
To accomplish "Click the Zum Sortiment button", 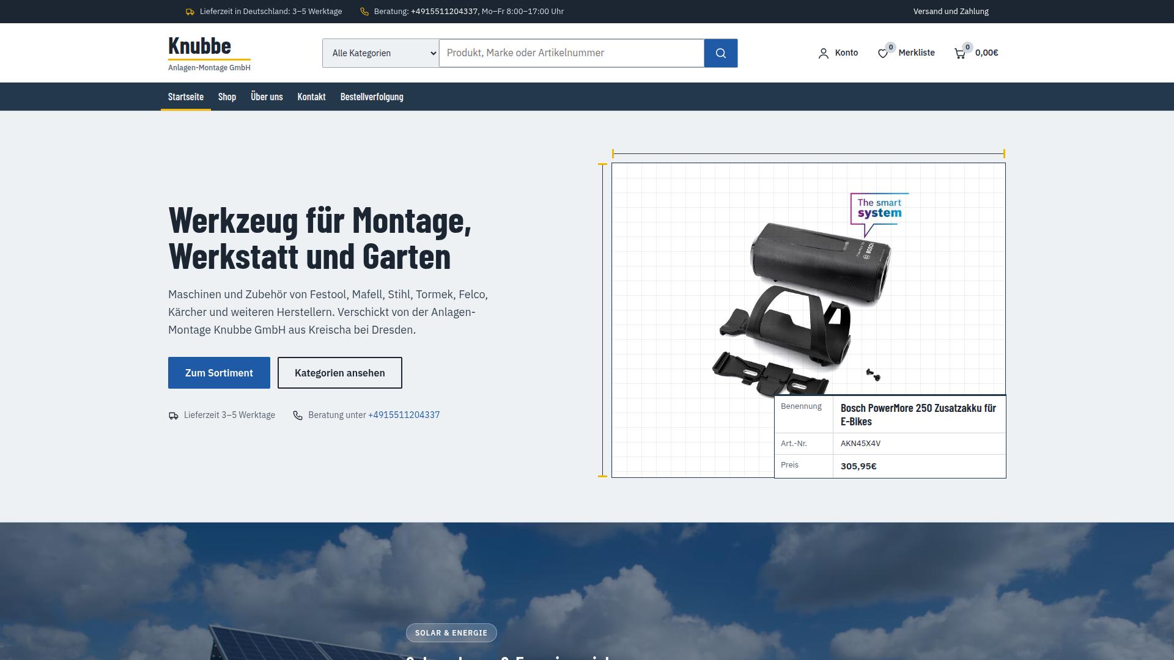I will click(x=219, y=373).
